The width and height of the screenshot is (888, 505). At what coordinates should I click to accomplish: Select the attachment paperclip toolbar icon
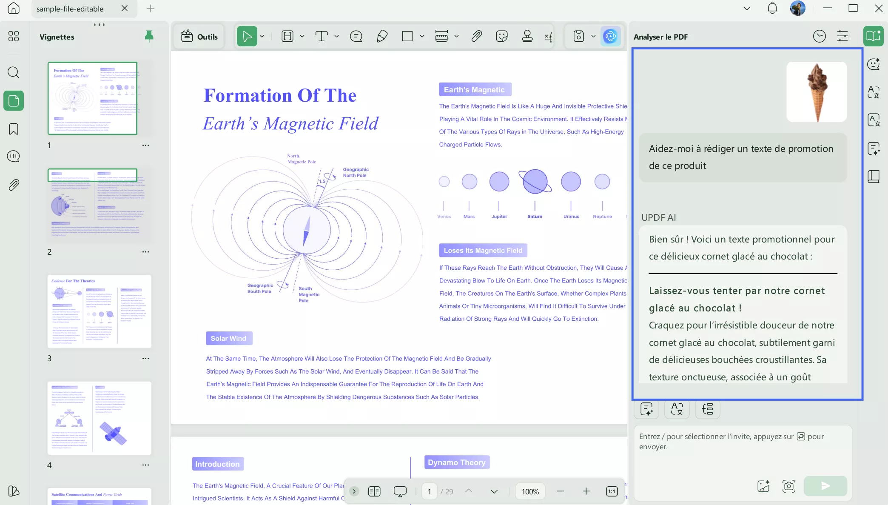(x=476, y=37)
